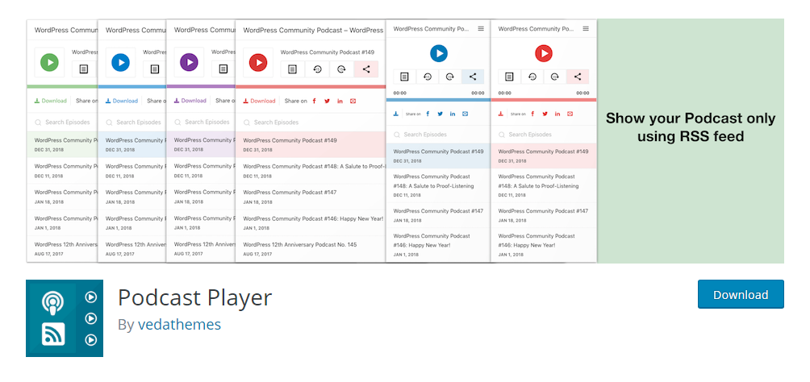The image size is (810, 382).
Task: Click the Facebook icon in the red mobile player
Action: [532, 114]
